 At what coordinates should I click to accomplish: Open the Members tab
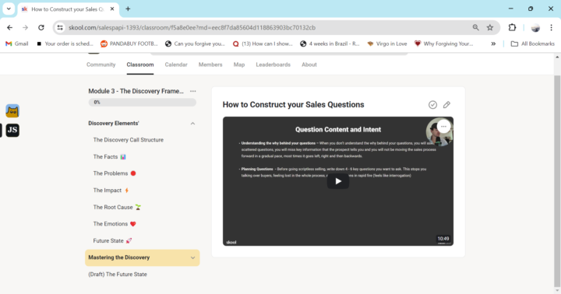(210, 65)
